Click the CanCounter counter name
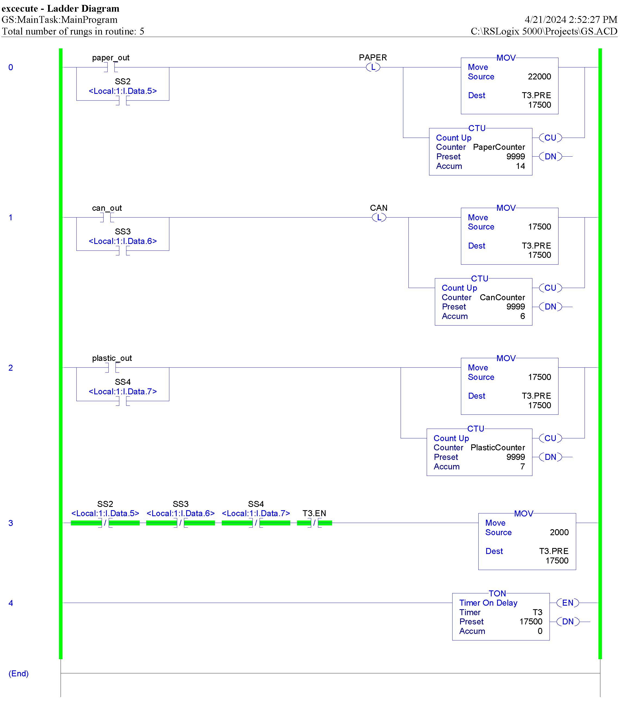 click(x=503, y=298)
